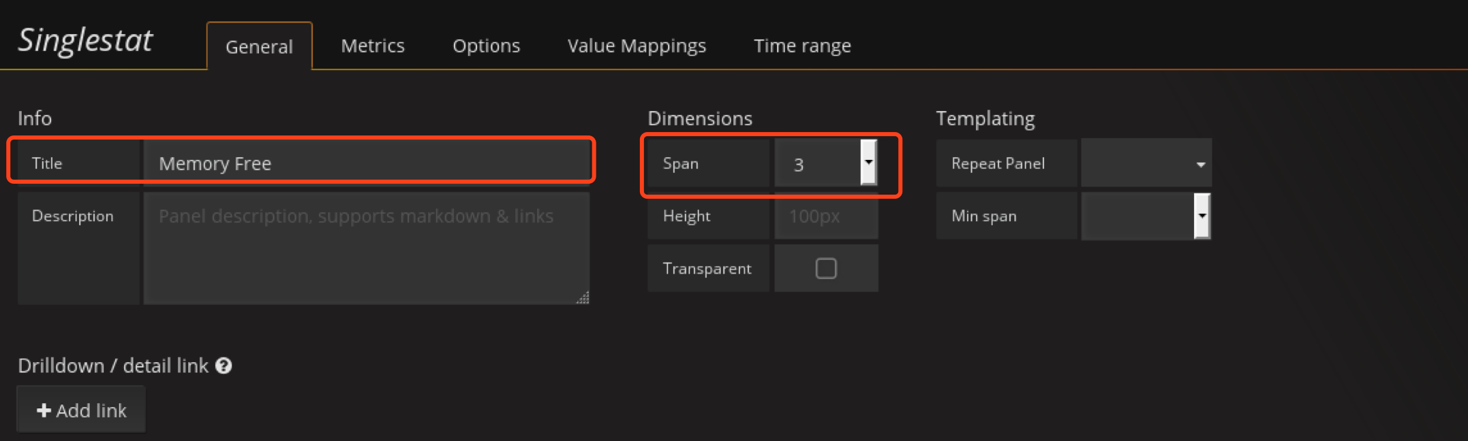
Task: Focus the panel Description text area
Action: pyautogui.click(x=367, y=248)
